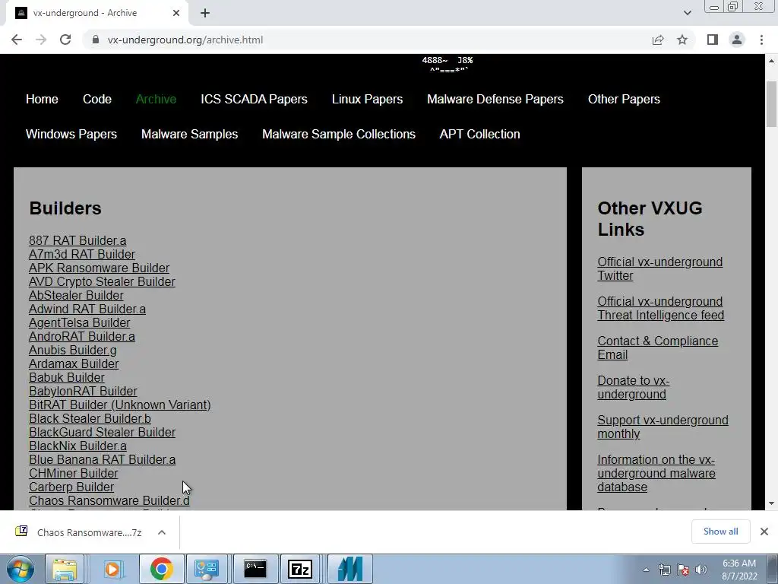This screenshot has width=778, height=584.
Task: Open Malware Samples section
Action: (189, 134)
